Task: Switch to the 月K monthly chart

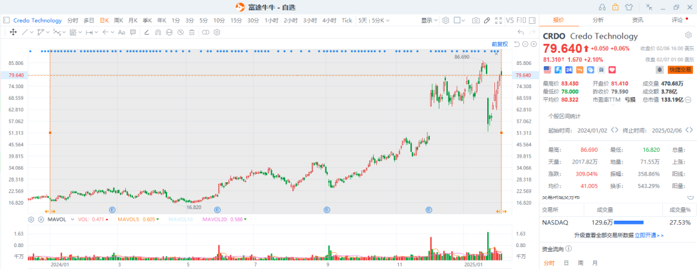Action: click(133, 21)
